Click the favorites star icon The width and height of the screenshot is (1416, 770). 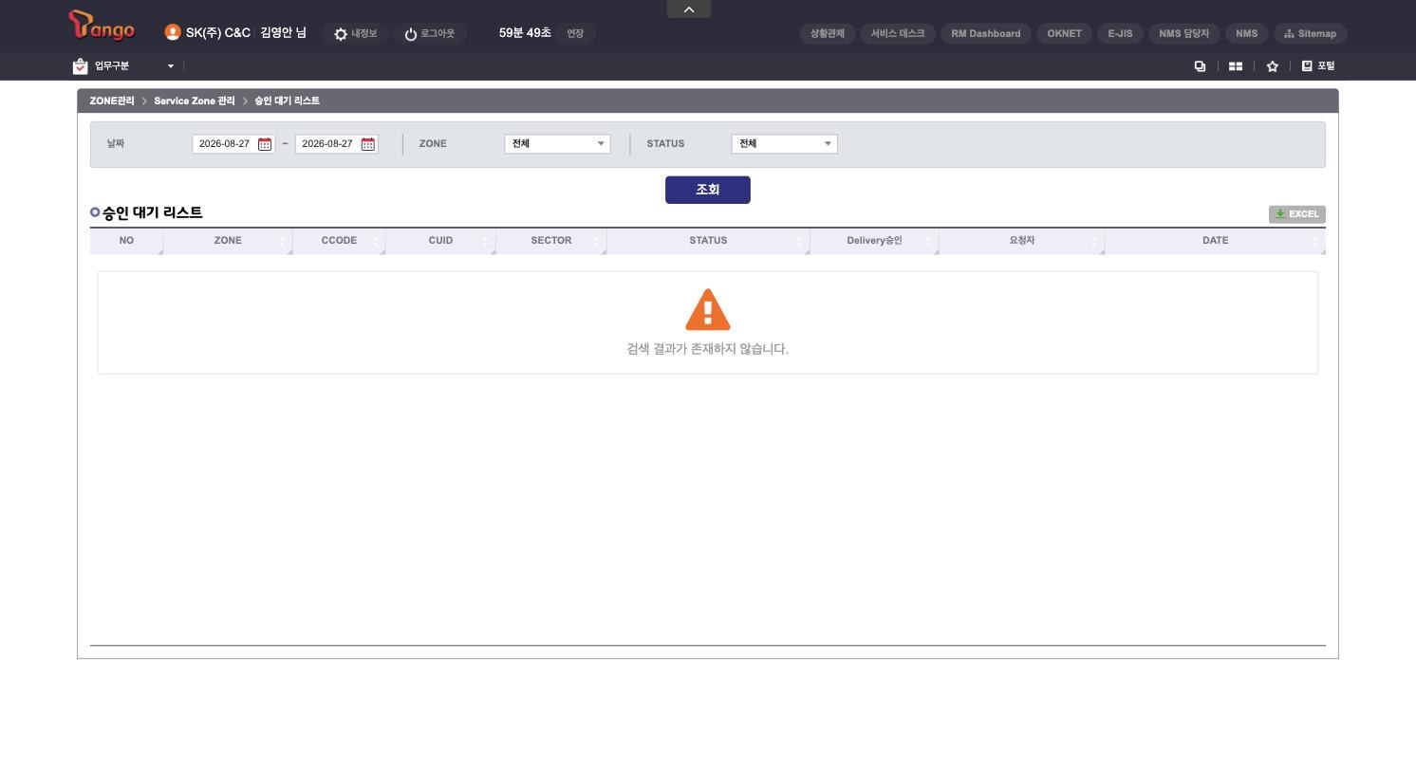(x=1273, y=66)
